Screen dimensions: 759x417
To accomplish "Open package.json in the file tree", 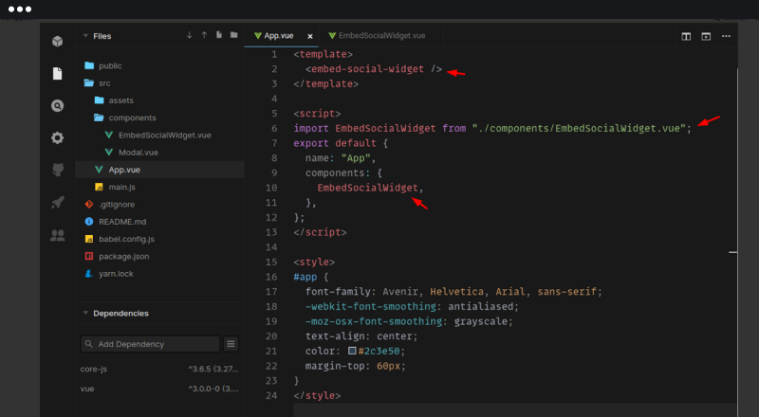I will pyautogui.click(x=159, y=256).
